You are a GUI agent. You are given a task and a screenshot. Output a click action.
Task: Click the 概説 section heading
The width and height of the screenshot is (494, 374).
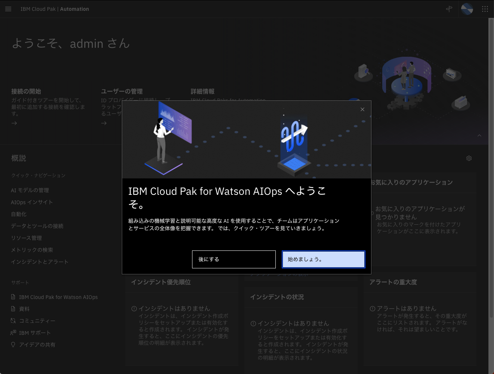pos(19,158)
